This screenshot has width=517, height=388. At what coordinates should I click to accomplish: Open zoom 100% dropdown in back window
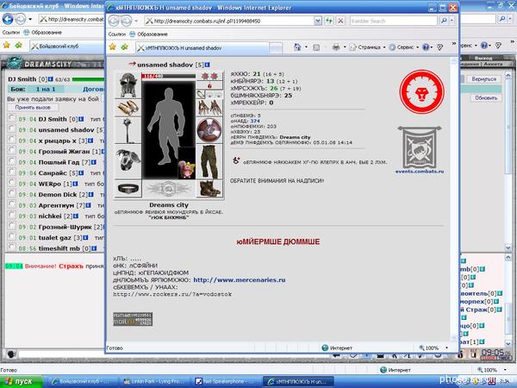[x=505, y=370]
